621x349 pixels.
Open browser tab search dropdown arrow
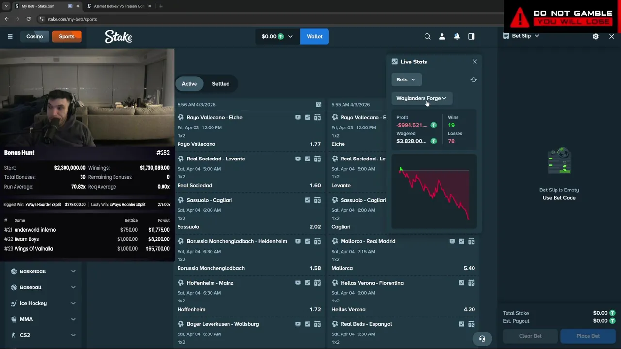click(x=6, y=6)
